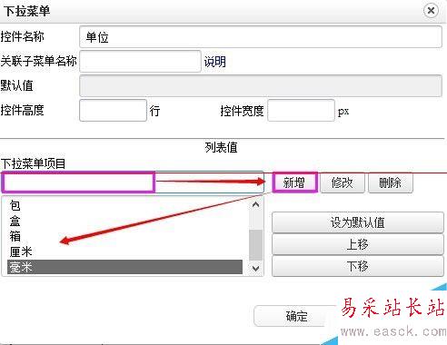Focus the 控件宽度 input box
Image resolution: width=447 pixels, height=345 pixels.
(301, 111)
